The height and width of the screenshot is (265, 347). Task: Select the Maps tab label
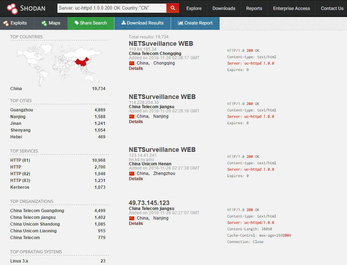pyautogui.click(x=55, y=23)
